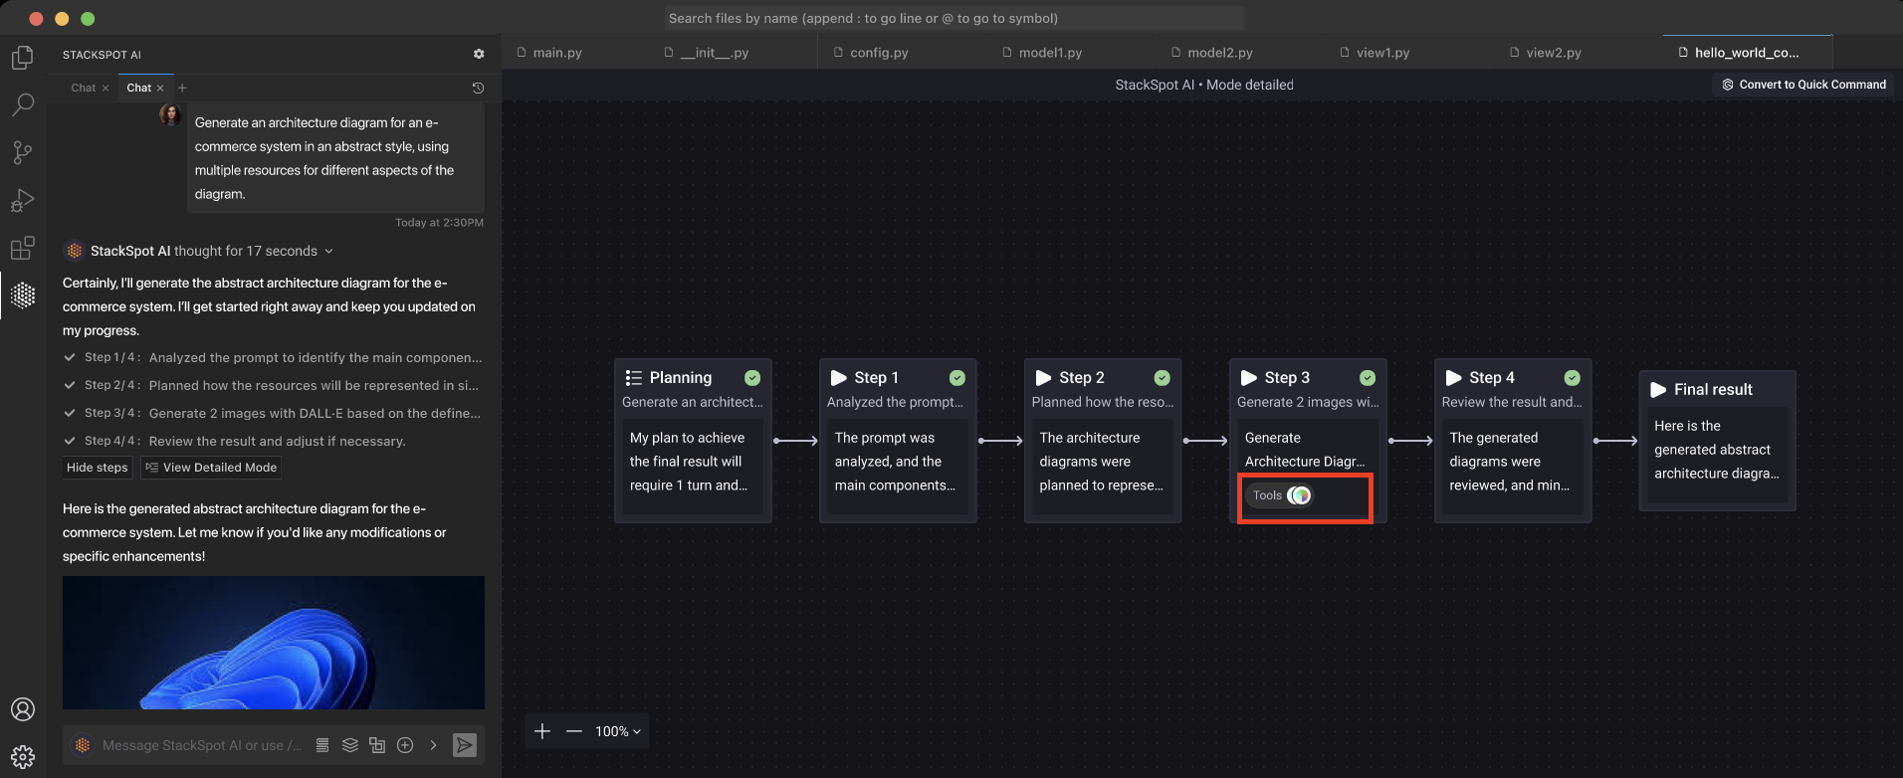Add a new chat tab with plus icon
This screenshot has height=778, width=1903.
click(182, 88)
